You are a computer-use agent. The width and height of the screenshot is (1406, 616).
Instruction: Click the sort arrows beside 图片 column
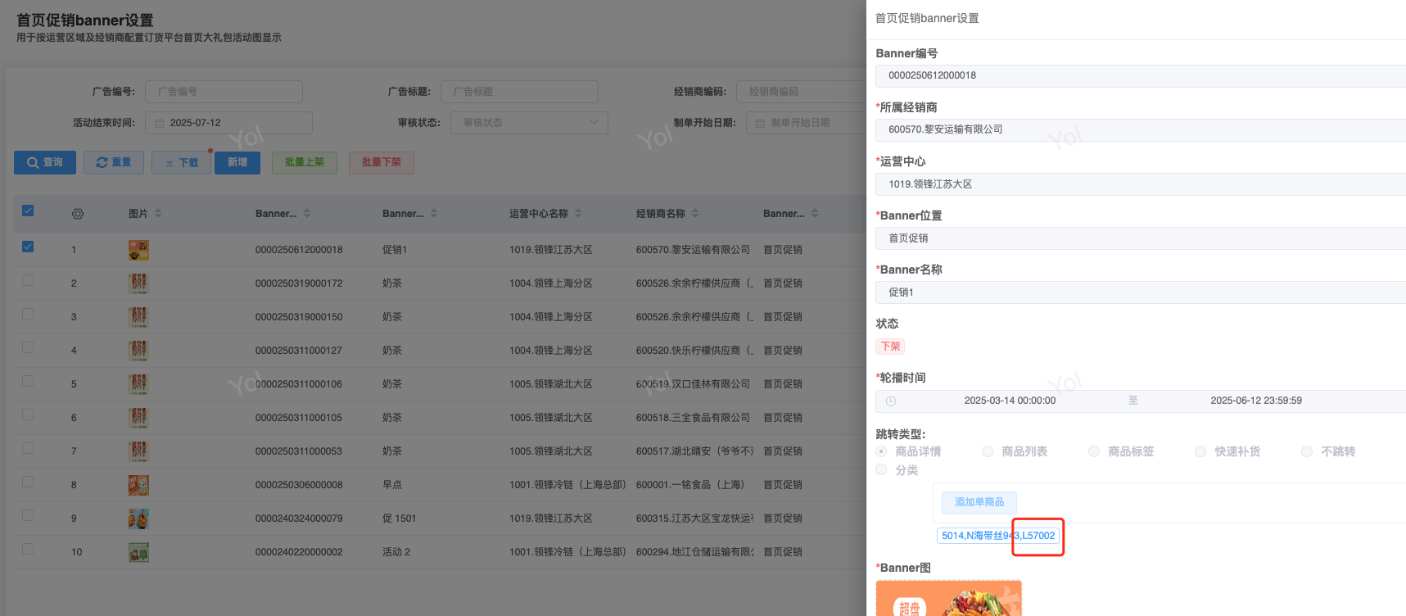click(158, 214)
